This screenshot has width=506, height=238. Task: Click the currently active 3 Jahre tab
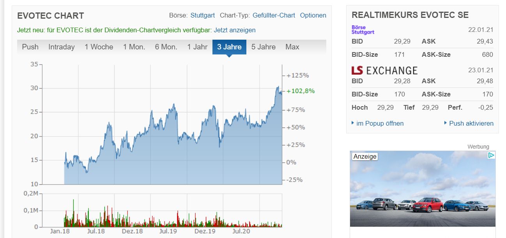[229, 47]
